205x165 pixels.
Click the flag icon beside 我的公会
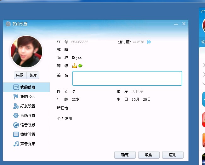(x=16, y=97)
